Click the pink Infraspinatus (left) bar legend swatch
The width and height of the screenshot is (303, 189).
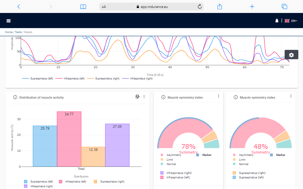tap(61, 182)
